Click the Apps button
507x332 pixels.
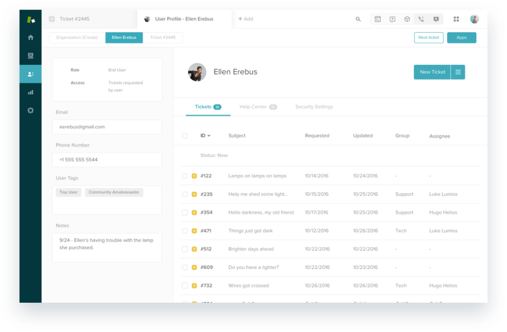461,37
